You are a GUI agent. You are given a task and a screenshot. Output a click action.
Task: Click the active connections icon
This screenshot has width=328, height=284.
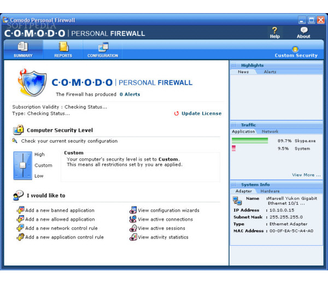click(x=133, y=219)
